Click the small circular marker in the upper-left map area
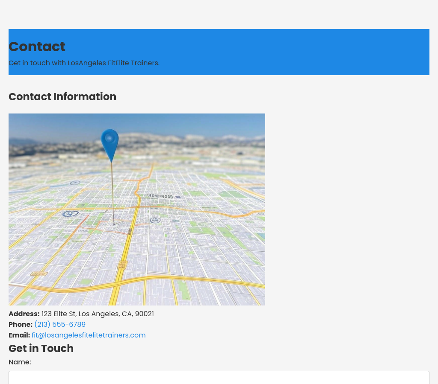The width and height of the screenshot is (438, 384). click(x=75, y=183)
